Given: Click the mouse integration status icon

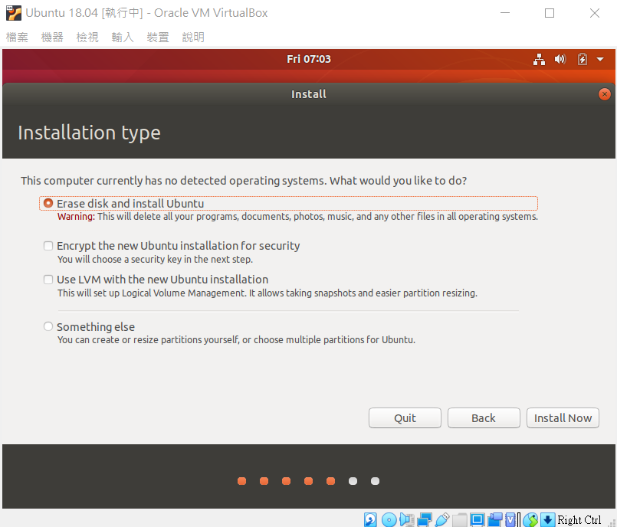Looking at the screenshot, I should tap(530, 519).
